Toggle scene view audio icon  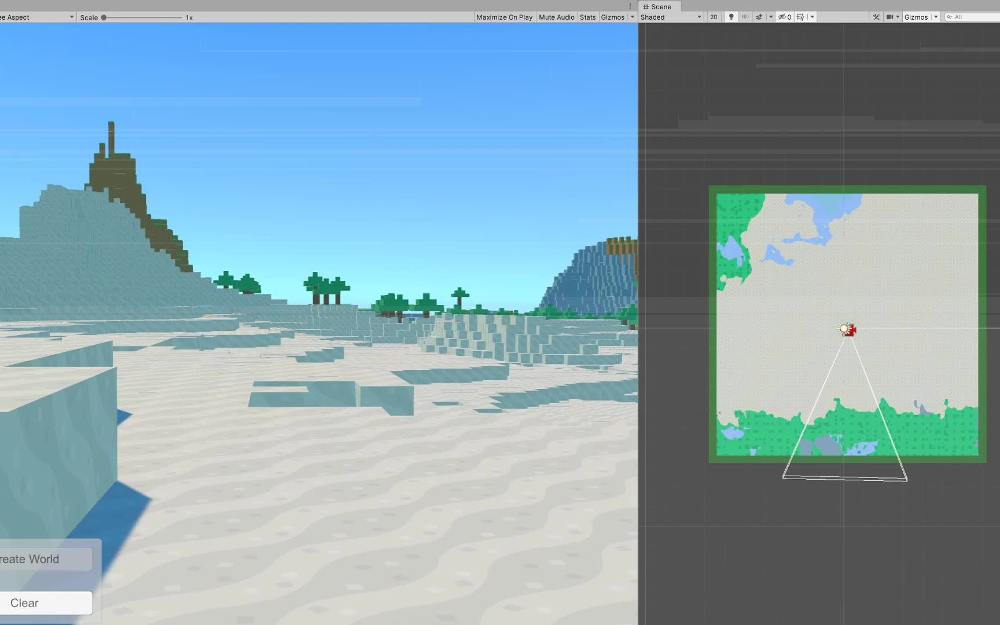point(746,17)
